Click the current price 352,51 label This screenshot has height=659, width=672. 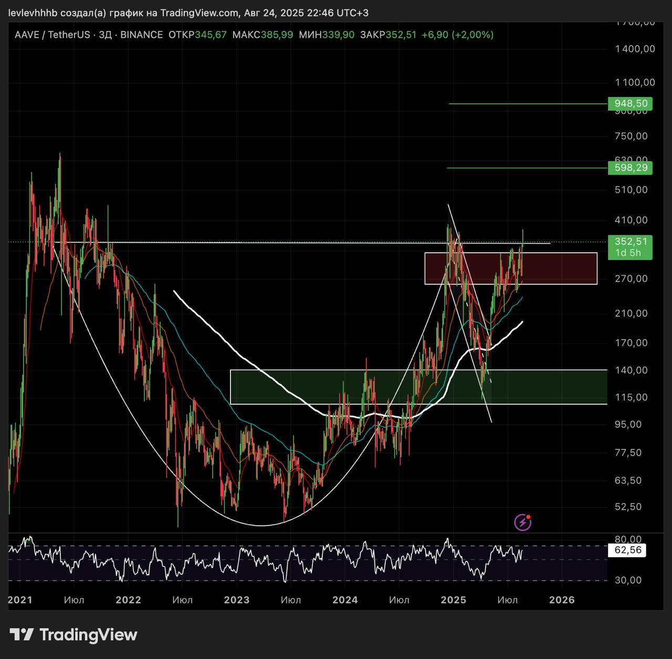pos(630,241)
